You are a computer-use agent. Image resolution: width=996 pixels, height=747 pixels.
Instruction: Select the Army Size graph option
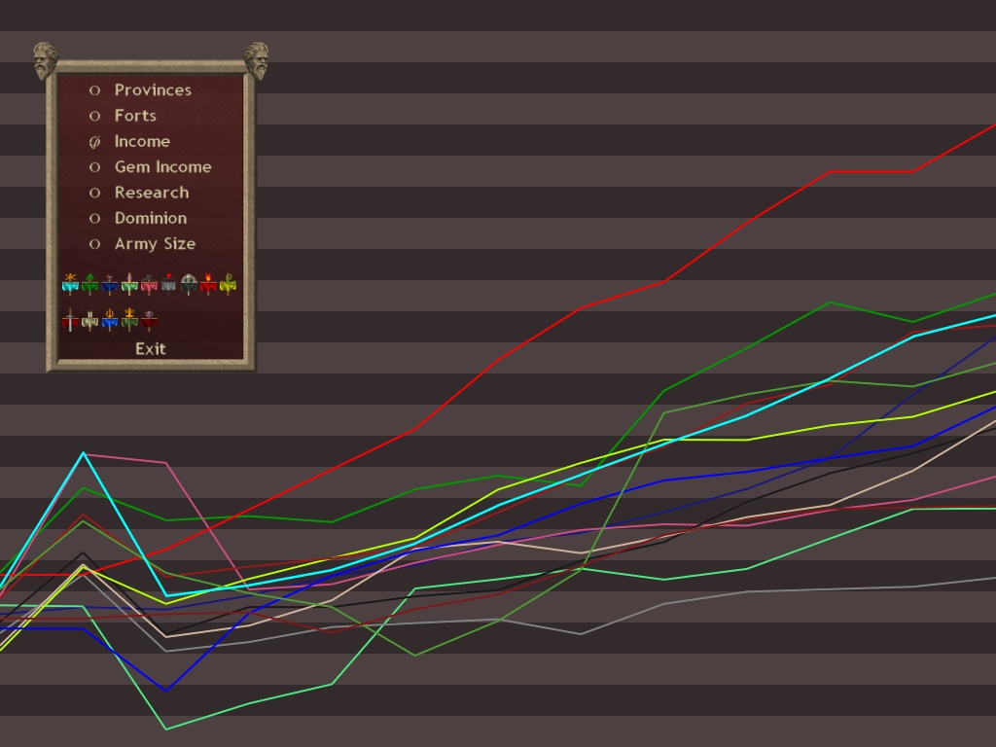[x=142, y=244]
